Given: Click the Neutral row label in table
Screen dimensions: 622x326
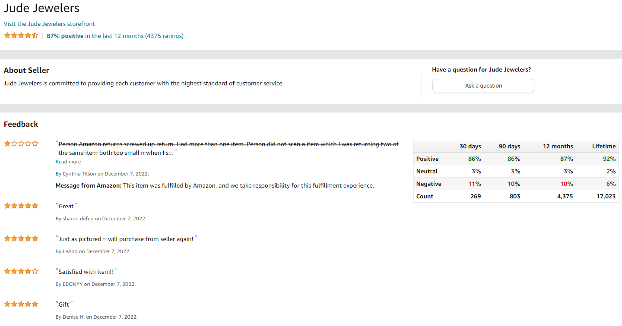Looking at the screenshot, I should (x=427, y=171).
